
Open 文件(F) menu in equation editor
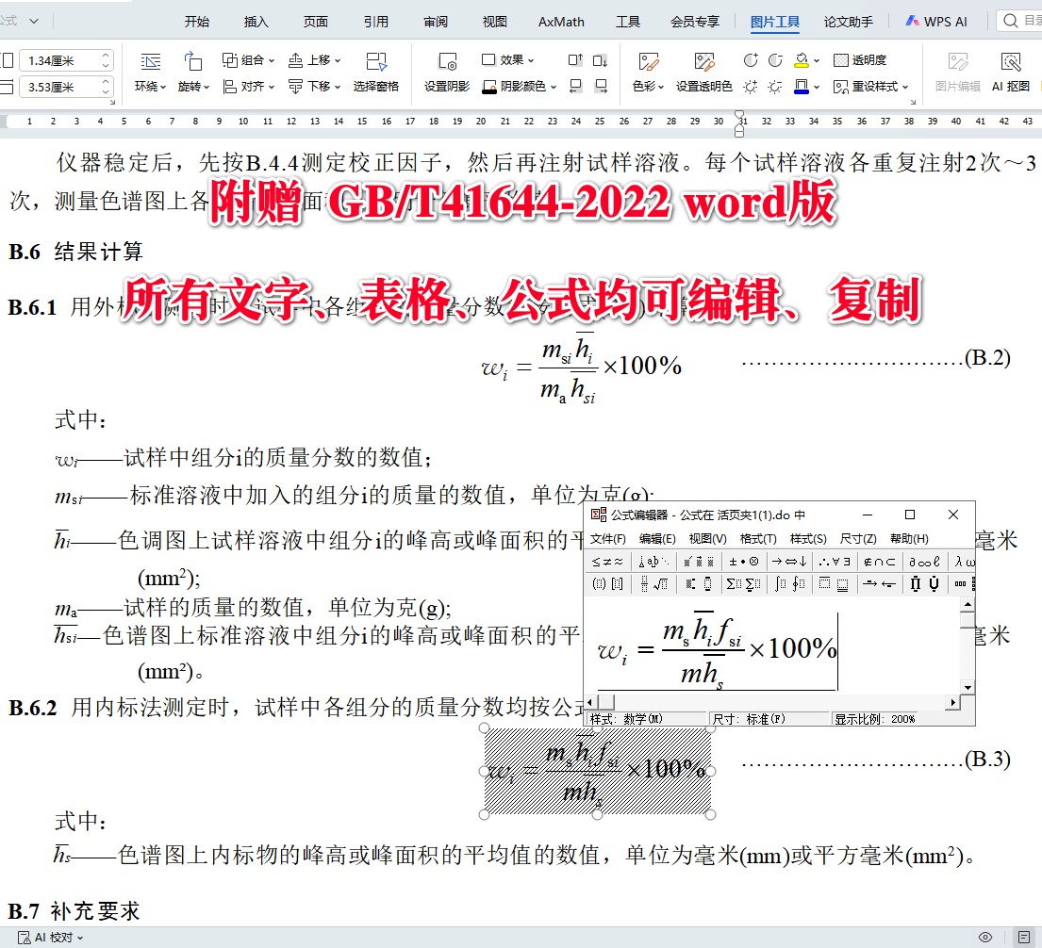click(x=607, y=538)
